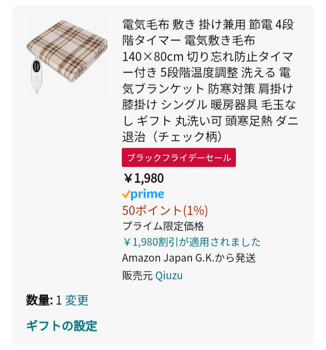Viewport: 326px width, 350px height.
Task: Click the ブラックフライデーセール badge
Action: [178, 158]
